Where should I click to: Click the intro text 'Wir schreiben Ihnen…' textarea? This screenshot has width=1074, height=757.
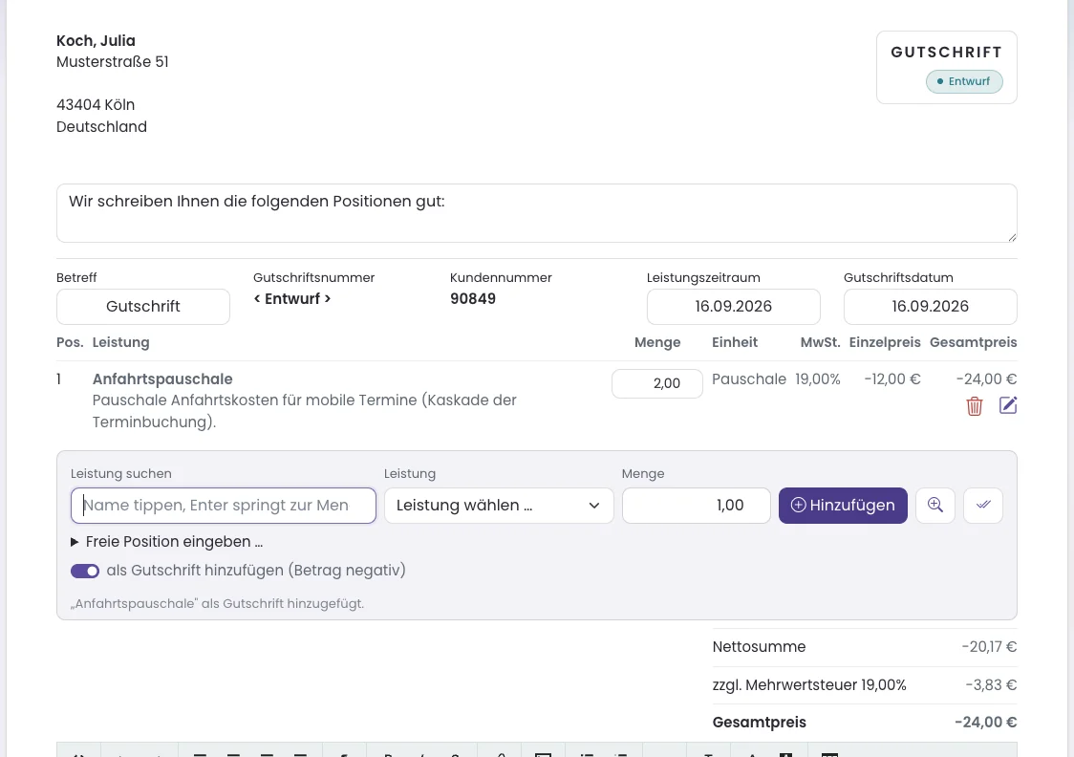536,213
